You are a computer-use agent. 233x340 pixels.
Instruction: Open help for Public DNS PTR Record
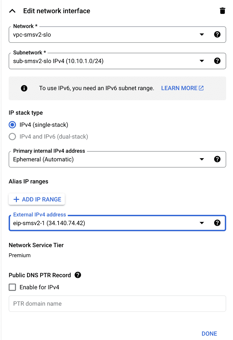click(78, 275)
